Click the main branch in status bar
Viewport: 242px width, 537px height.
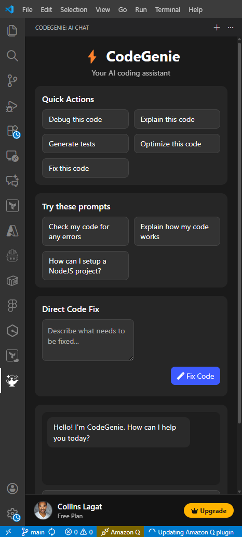tap(33, 532)
